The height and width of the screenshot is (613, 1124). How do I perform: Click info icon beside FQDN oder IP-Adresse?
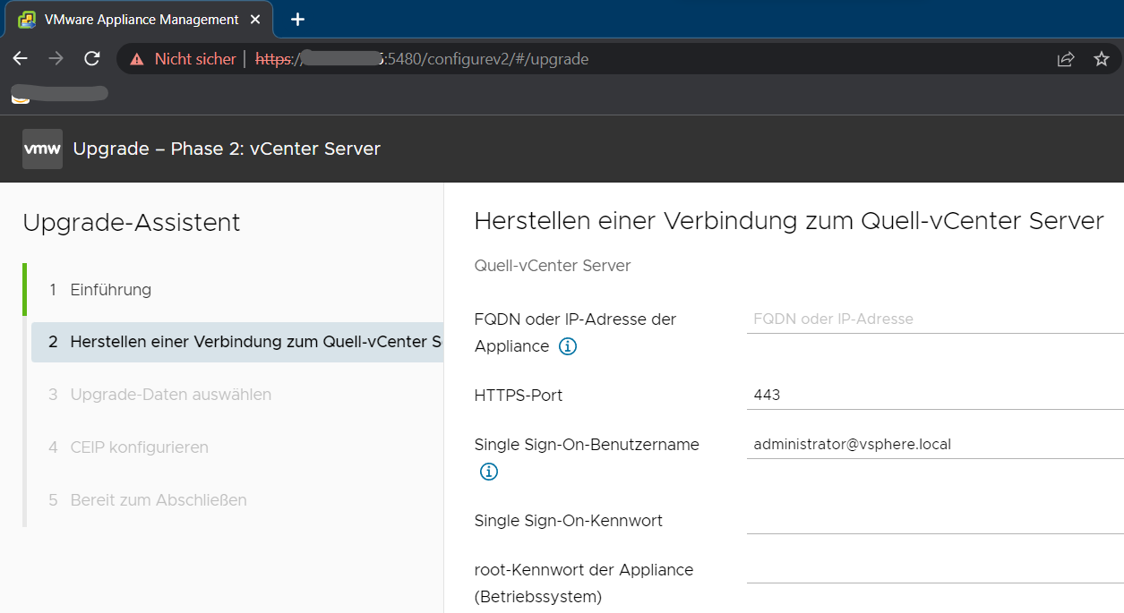(568, 346)
